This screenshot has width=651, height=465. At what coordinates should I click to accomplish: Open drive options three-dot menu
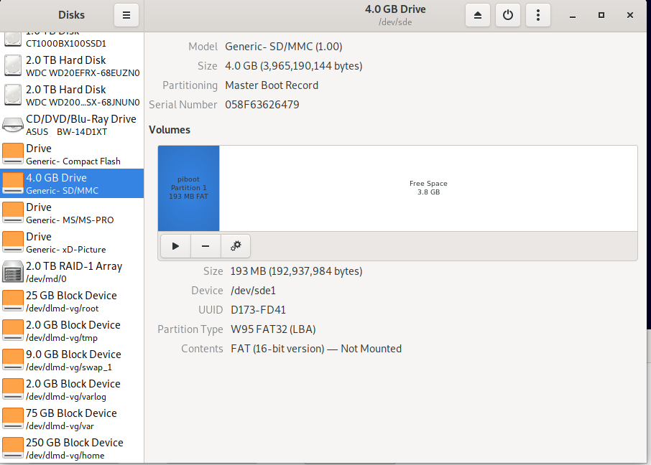538,15
